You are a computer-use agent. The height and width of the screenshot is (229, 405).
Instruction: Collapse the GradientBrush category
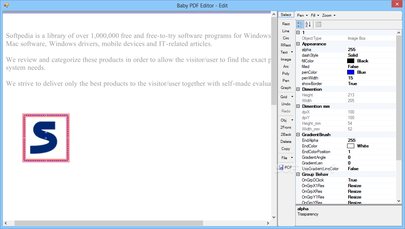[298, 135]
